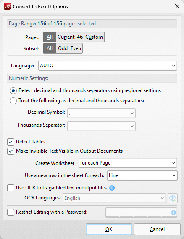Screen dimensions: 184x239
Task: Click the Subset label
Action: point(32,49)
